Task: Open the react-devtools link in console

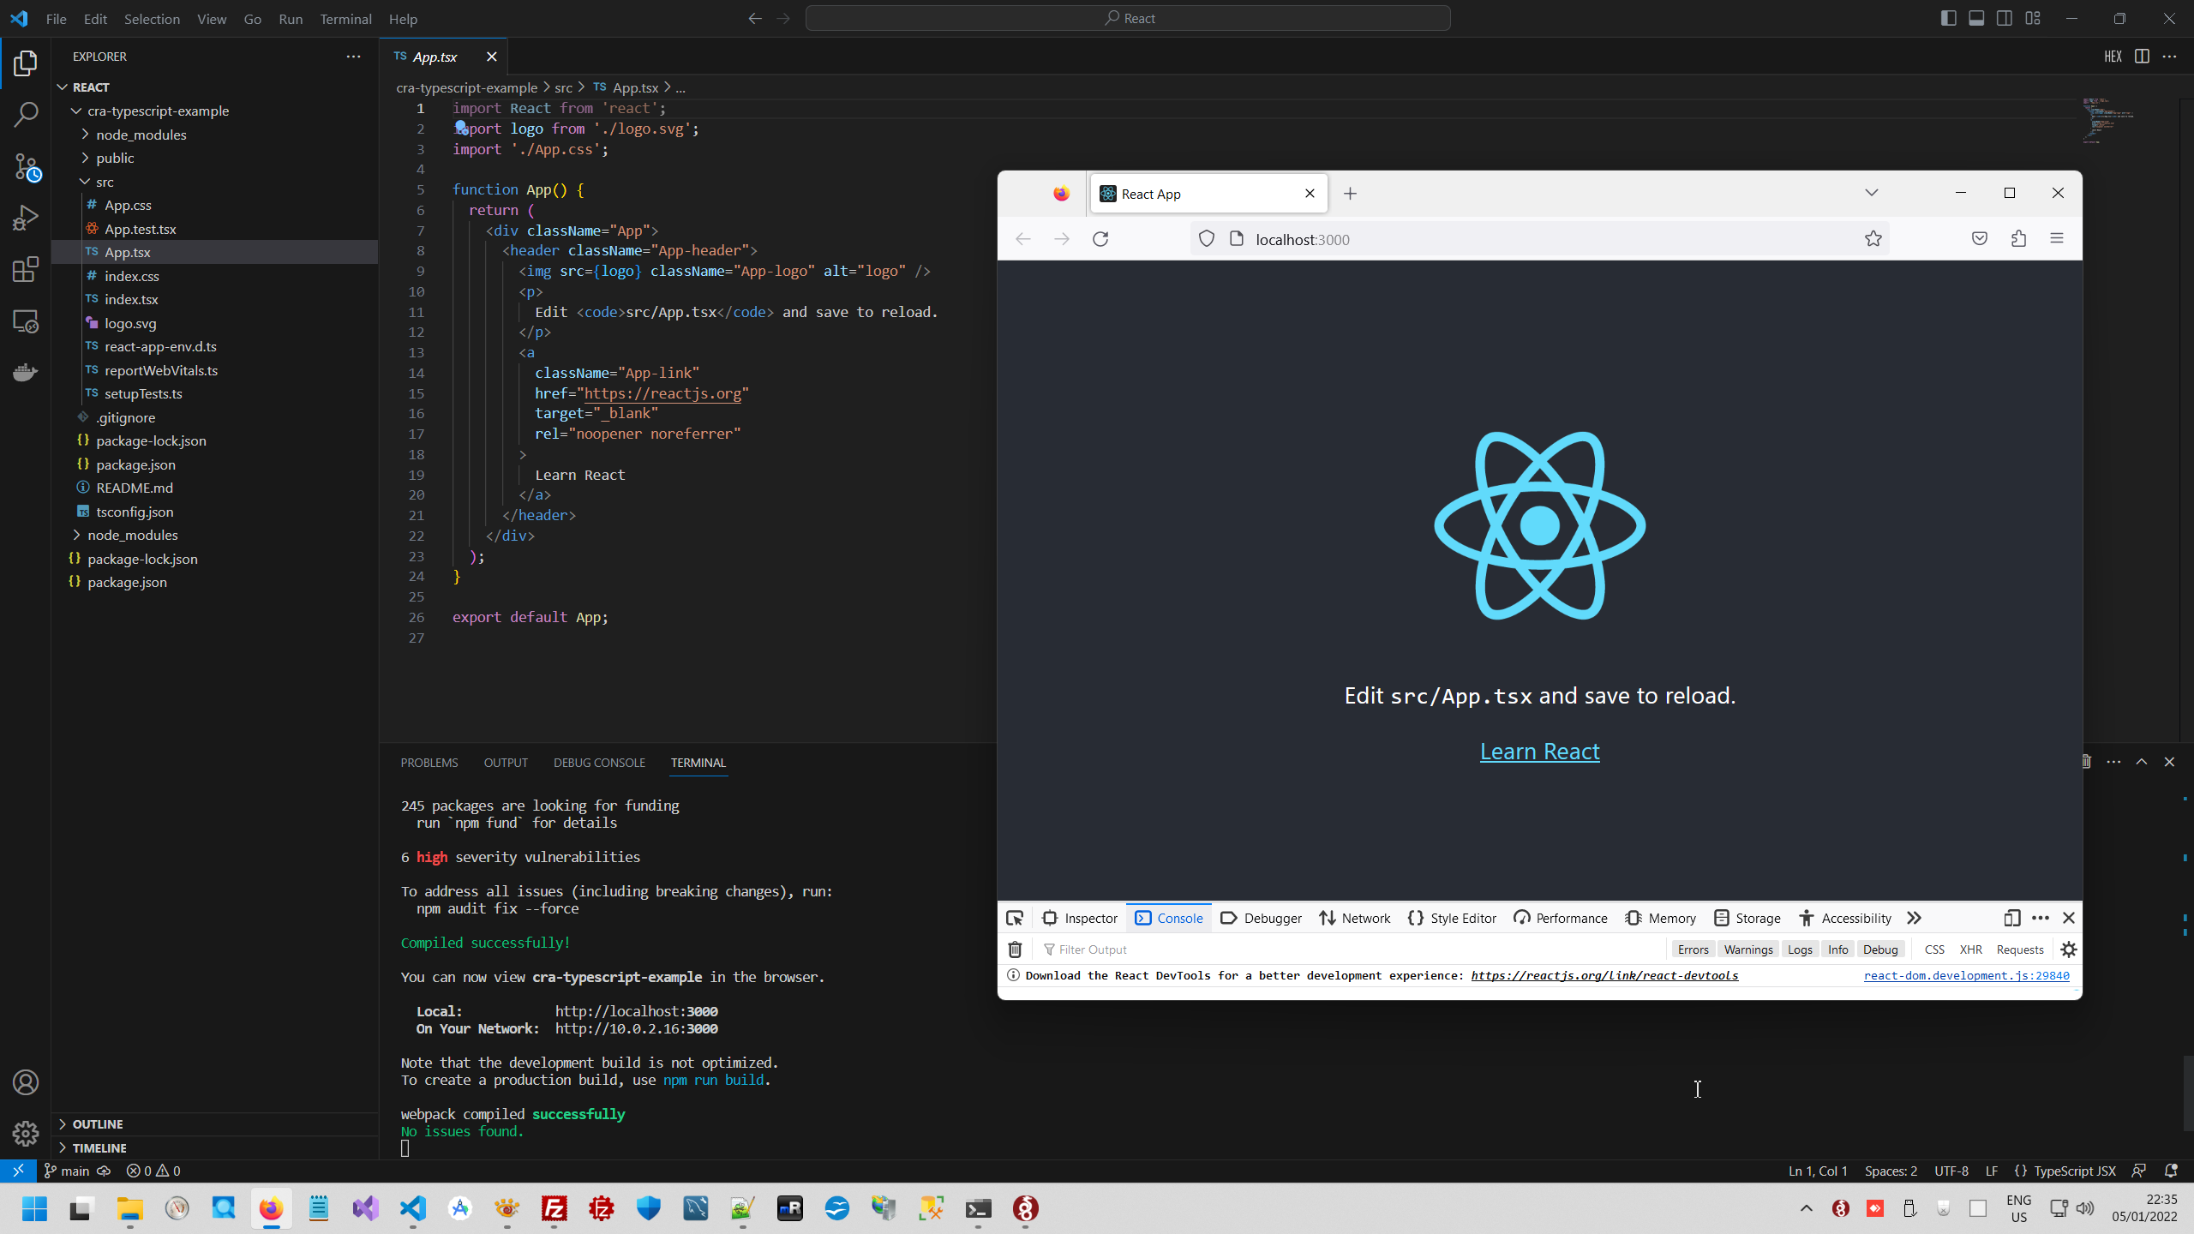Action: click(1604, 975)
